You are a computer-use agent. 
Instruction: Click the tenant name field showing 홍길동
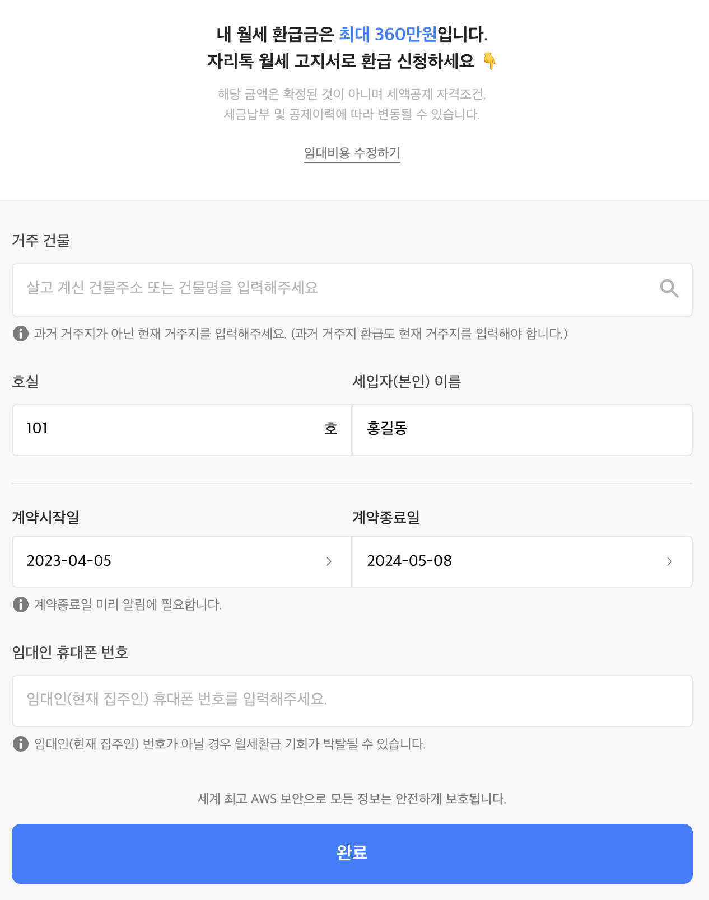click(521, 429)
